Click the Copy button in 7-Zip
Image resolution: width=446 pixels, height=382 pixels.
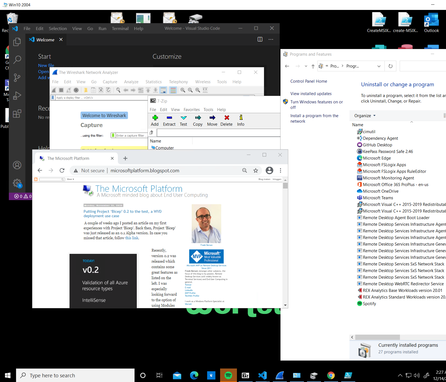tap(198, 121)
